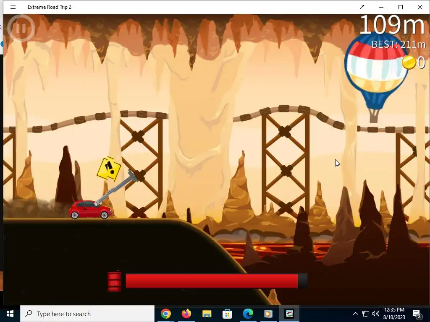Open the media player taskbar icon
Viewport: 430px width, 322px height.
(268, 314)
